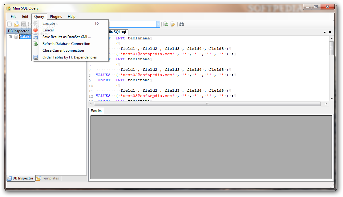Choose Save Results as DataSet XML
This screenshot has width=343, height=197.
point(70,37)
